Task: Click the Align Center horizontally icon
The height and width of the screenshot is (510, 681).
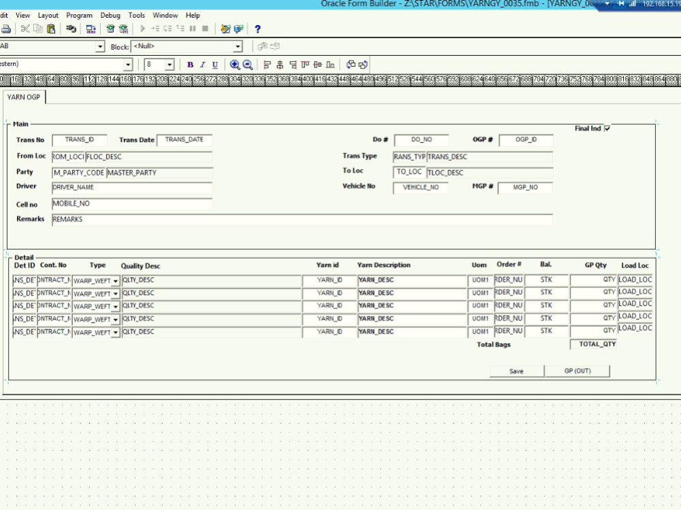Action: 280,65
